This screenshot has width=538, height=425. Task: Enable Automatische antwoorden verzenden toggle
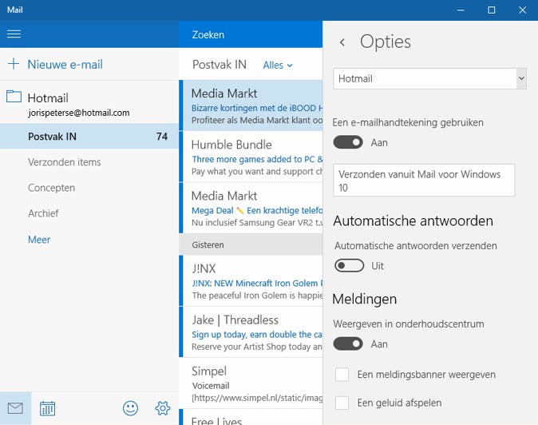coord(350,265)
